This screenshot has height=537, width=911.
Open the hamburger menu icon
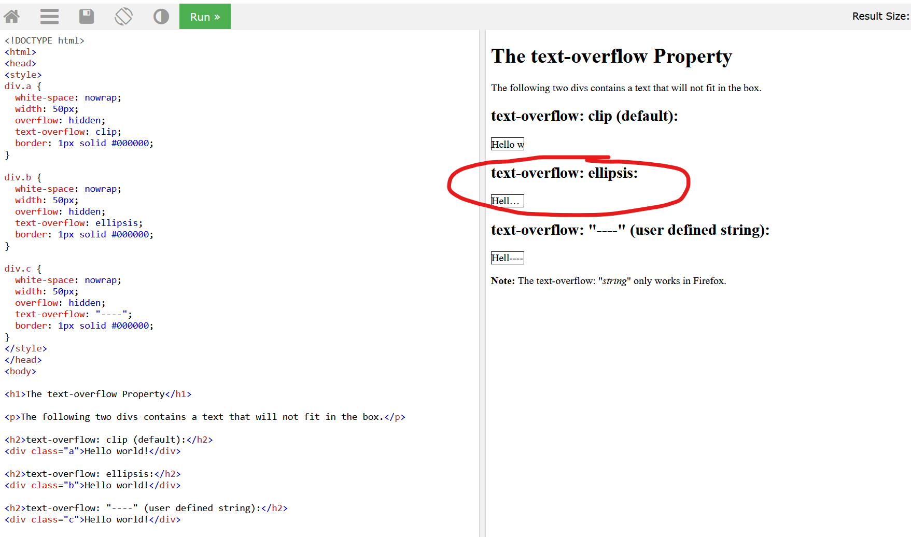click(49, 17)
